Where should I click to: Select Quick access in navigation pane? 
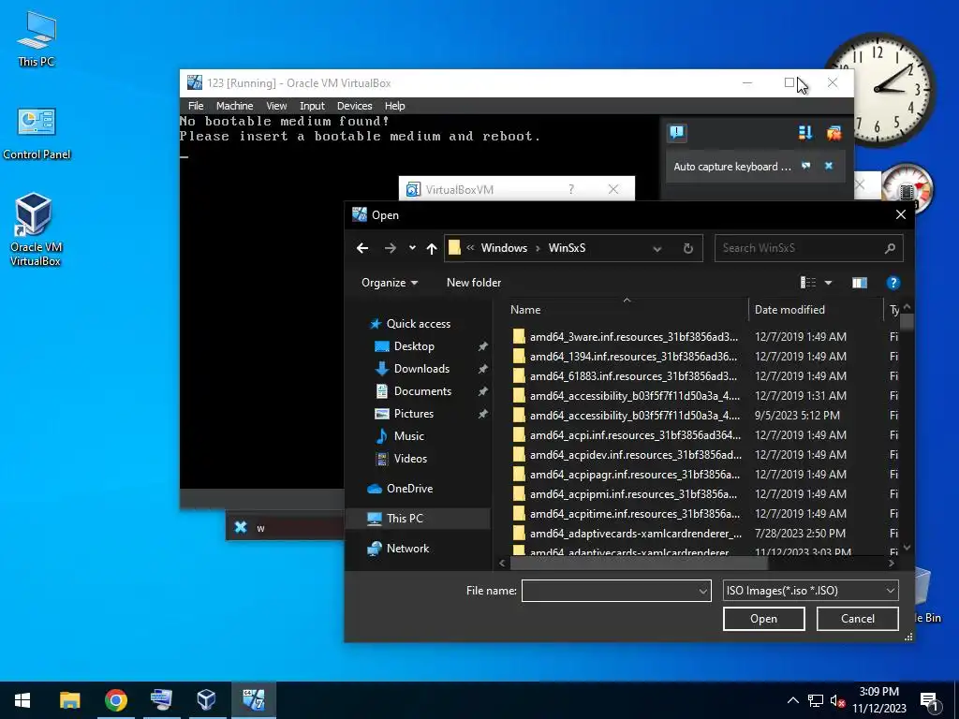pyautogui.click(x=419, y=323)
